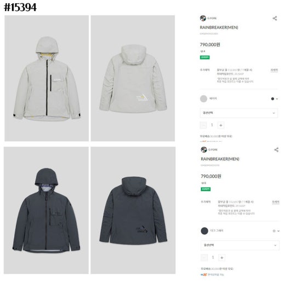Select the beige color swatch
Viewport: 285px width, 289px height.
(203, 99)
